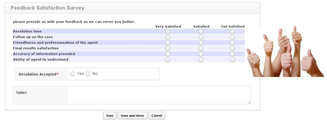Select Satisfied for Resolution time
Image resolution: width=327 pixels, height=135 pixels.
click(x=201, y=32)
